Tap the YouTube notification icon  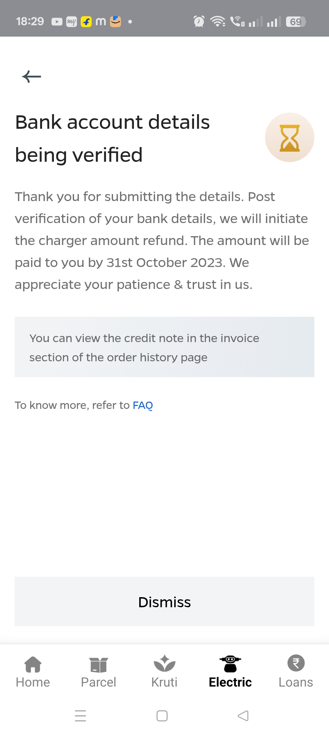coord(57,22)
